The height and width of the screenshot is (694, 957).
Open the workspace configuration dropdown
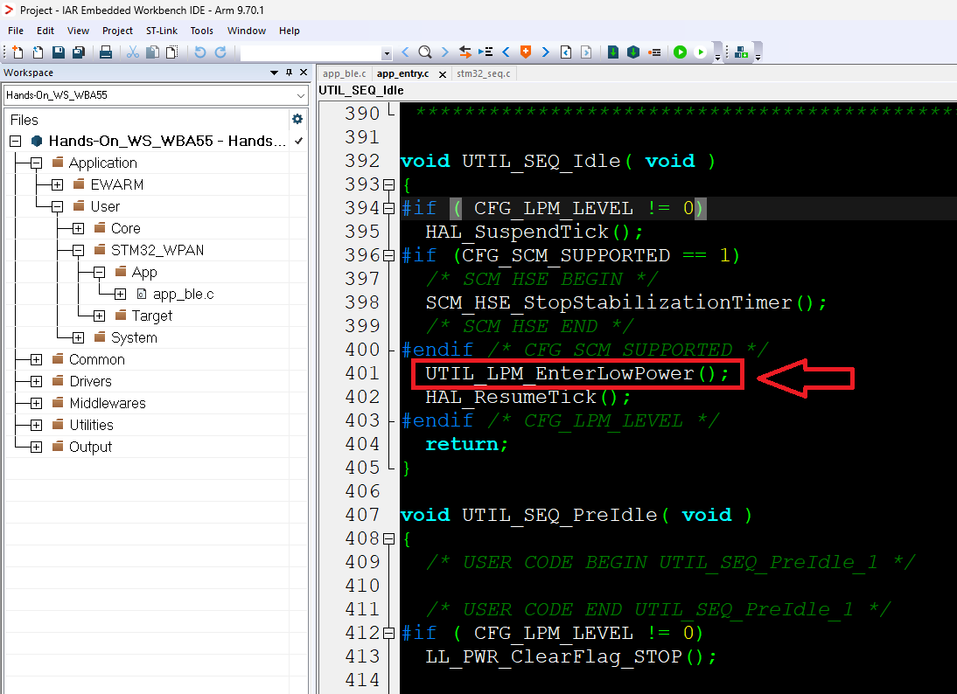[x=300, y=94]
